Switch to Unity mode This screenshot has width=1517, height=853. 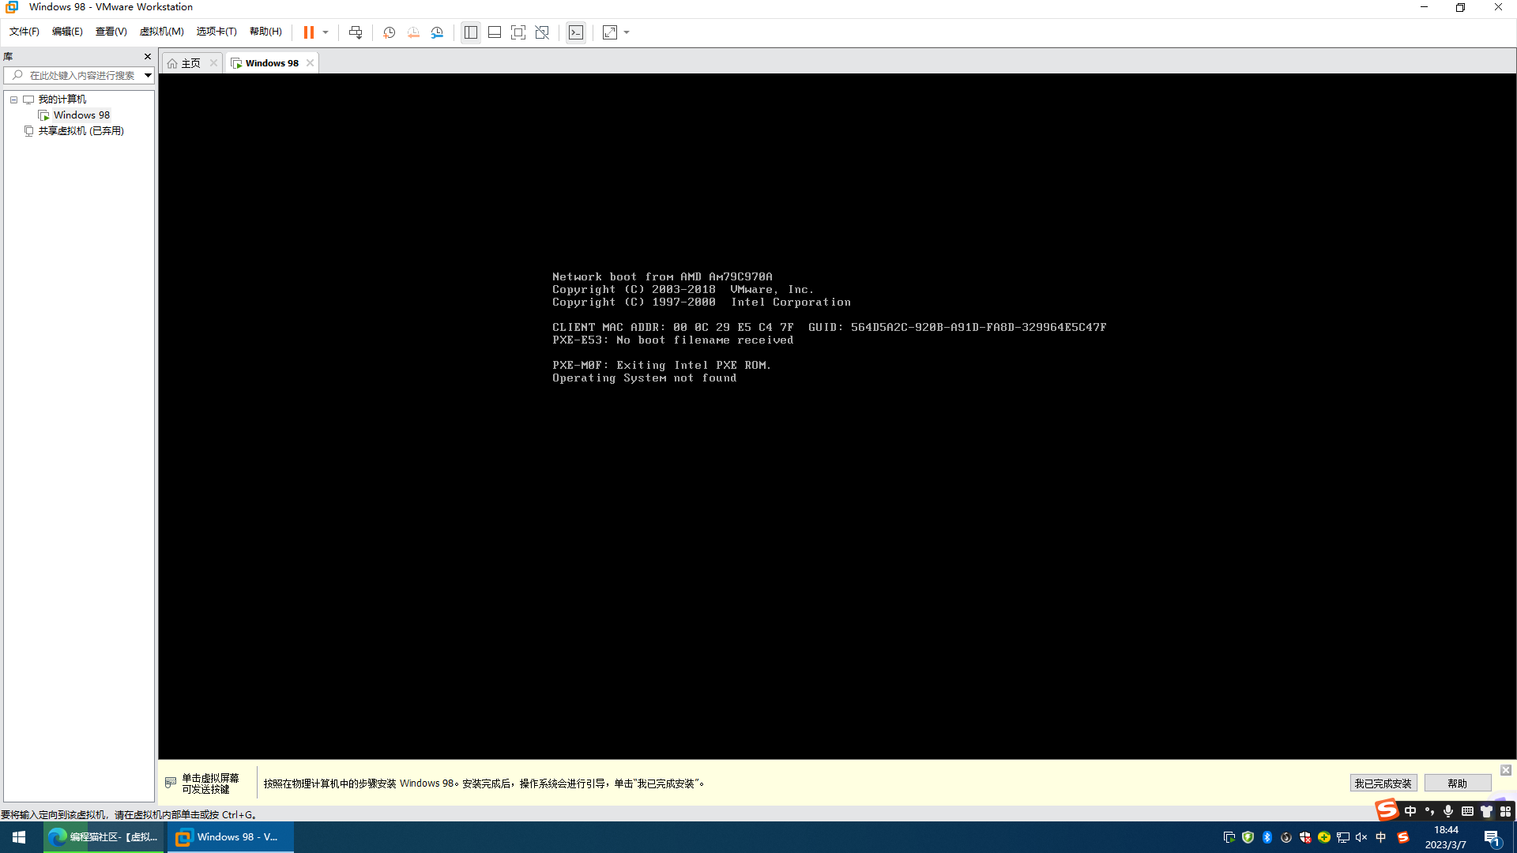542,32
